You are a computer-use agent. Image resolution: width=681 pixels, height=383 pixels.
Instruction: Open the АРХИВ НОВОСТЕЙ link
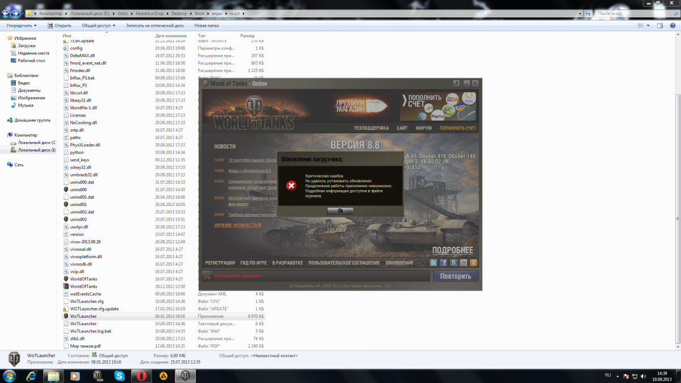coord(238,225)
